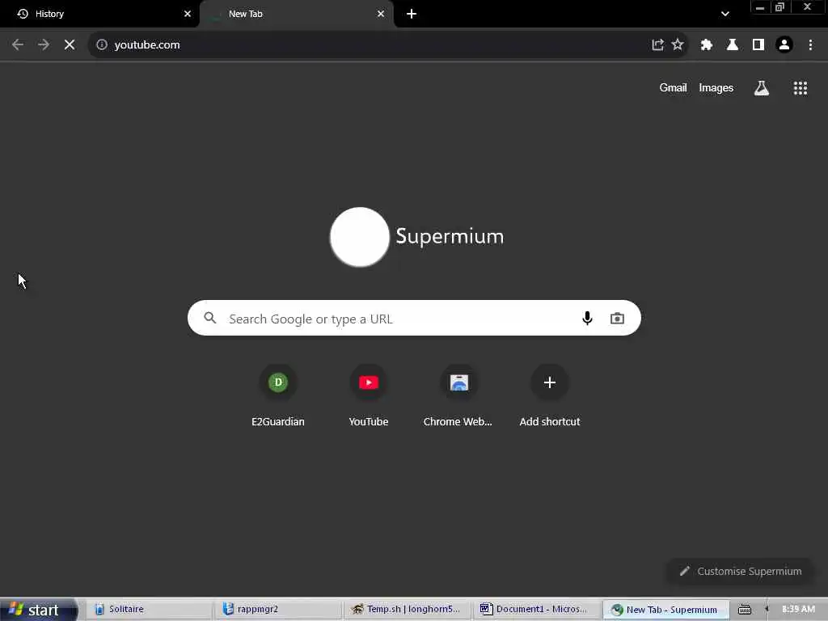Open the E2Guardian shortcut
Image resolution: width=828 pixels, height=621 pixels.
tap(278, 395)
